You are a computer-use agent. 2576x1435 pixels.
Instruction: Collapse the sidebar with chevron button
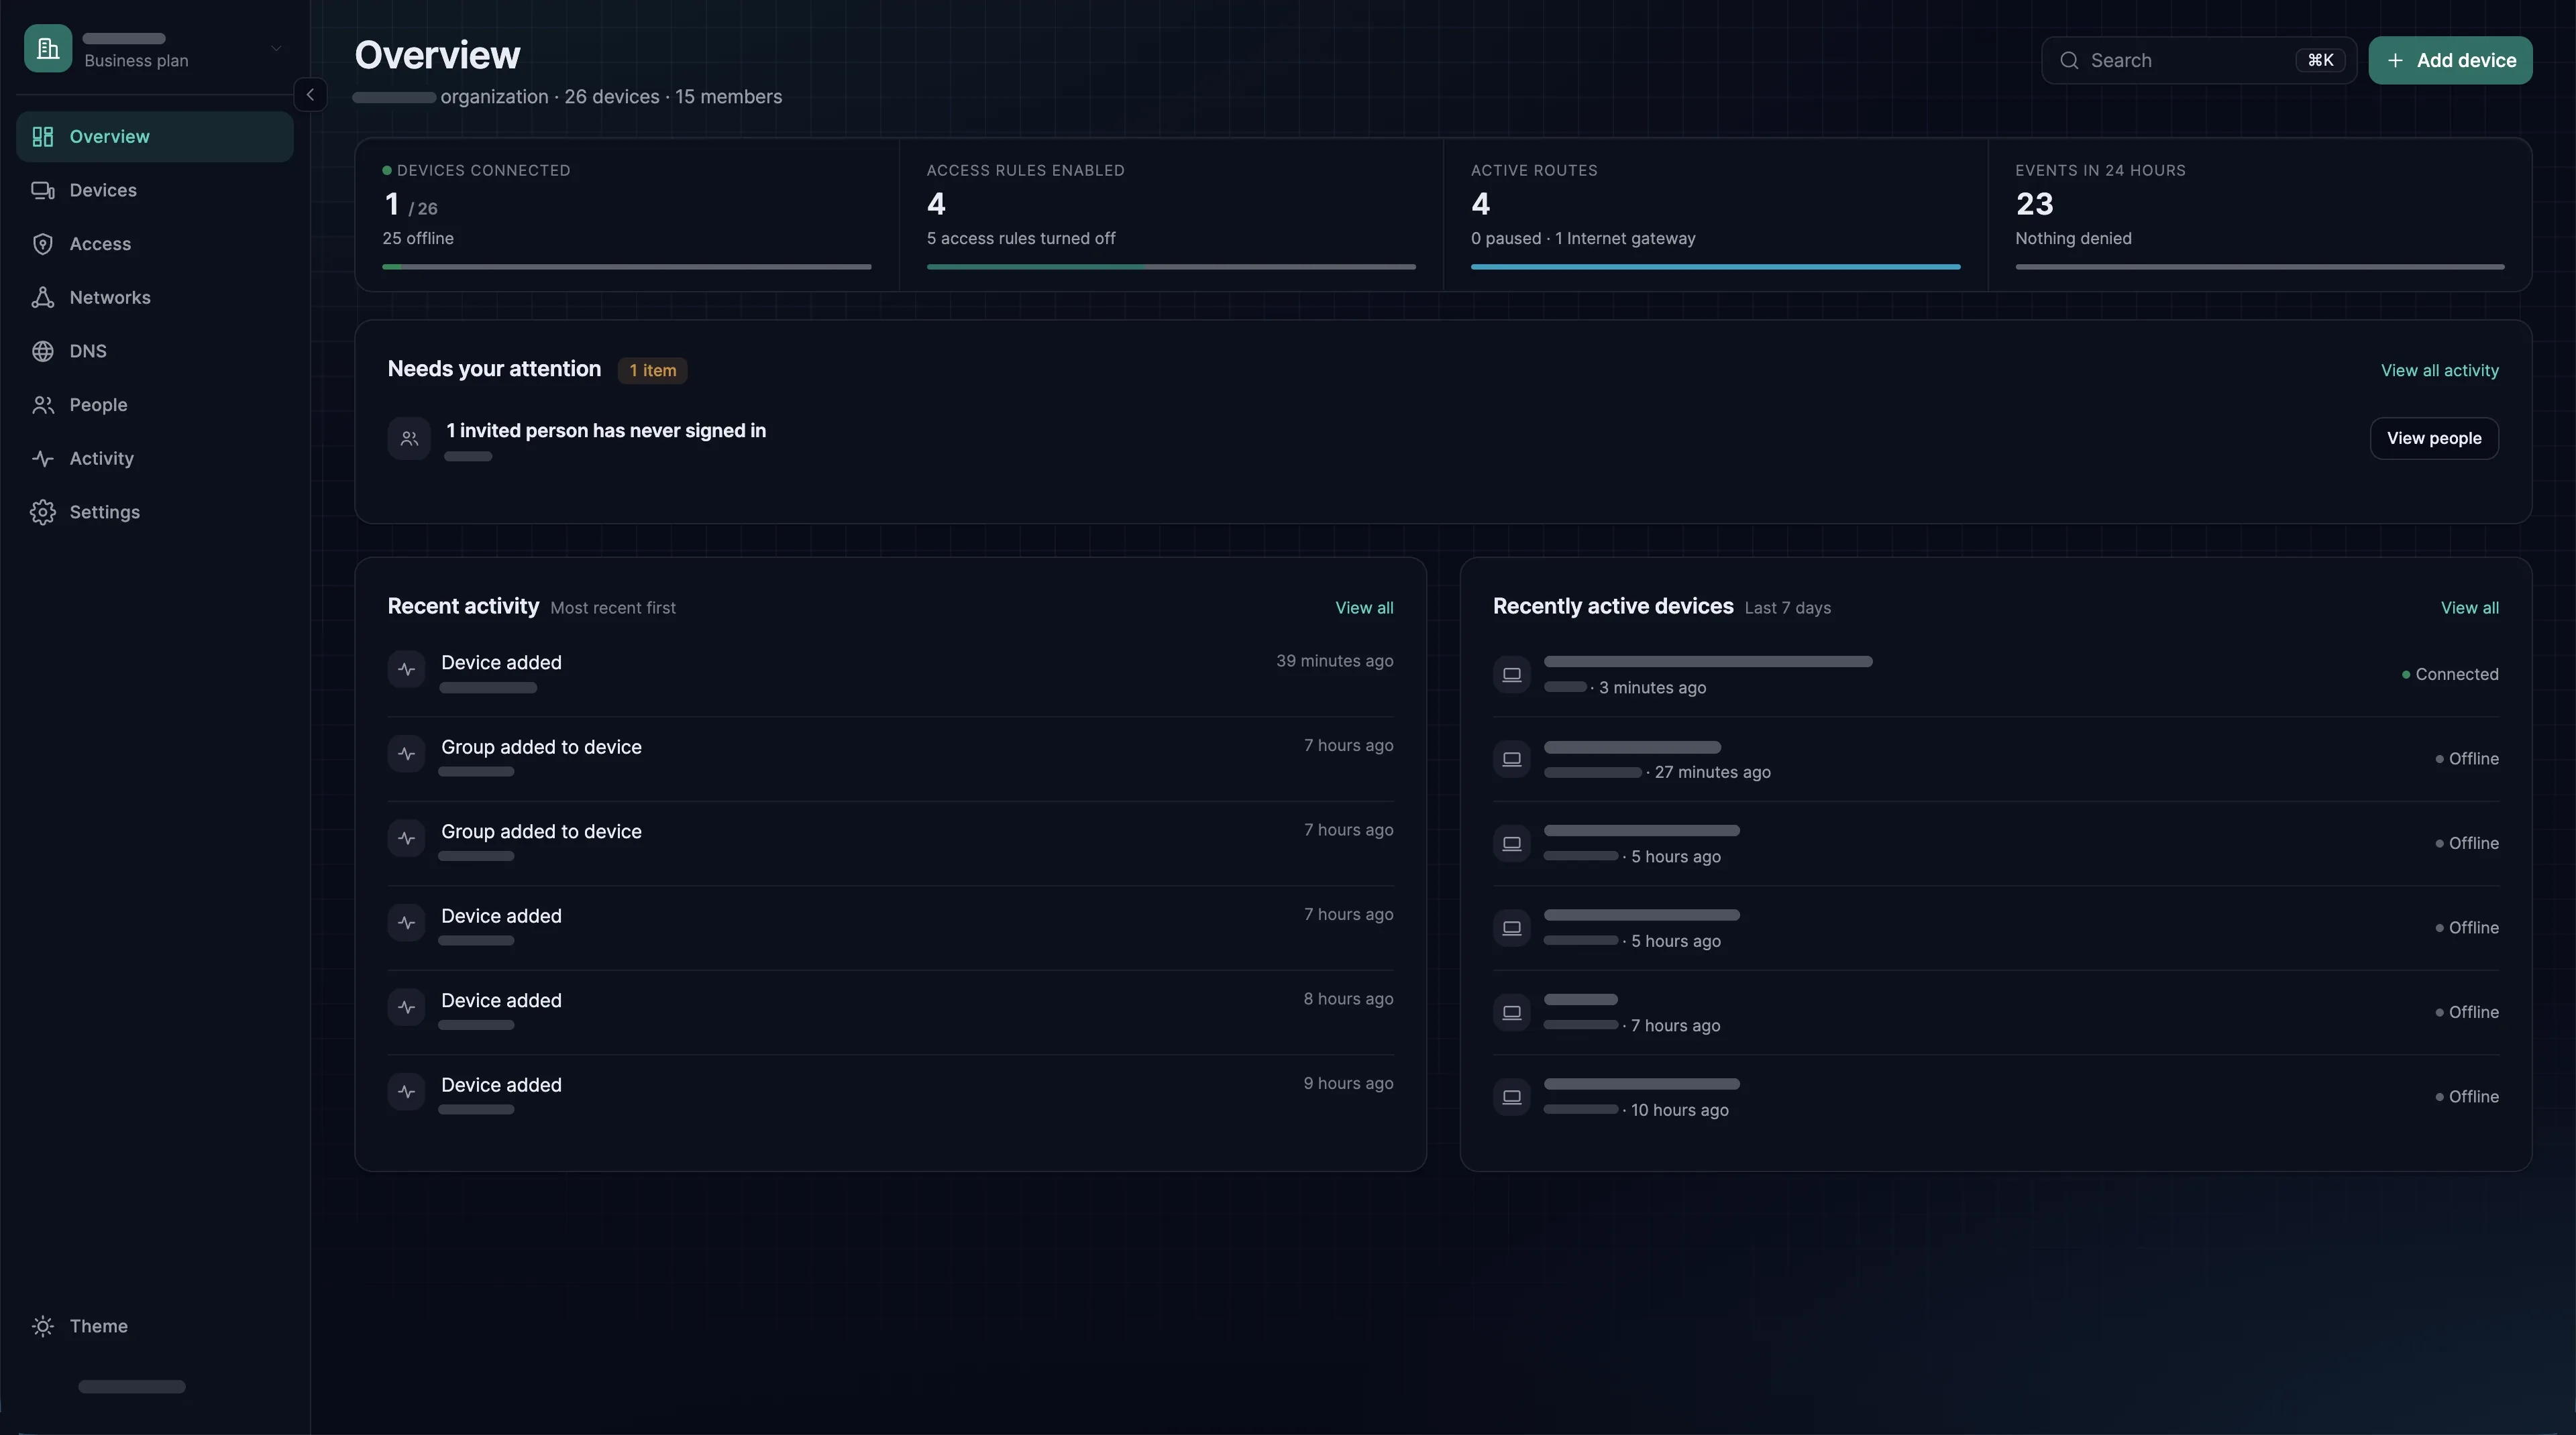[310, 95]
